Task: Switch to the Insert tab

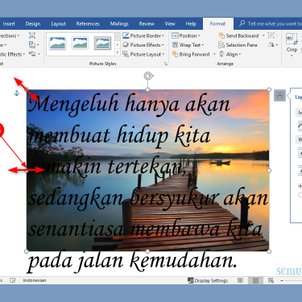Action: click(x=9, y=24)
